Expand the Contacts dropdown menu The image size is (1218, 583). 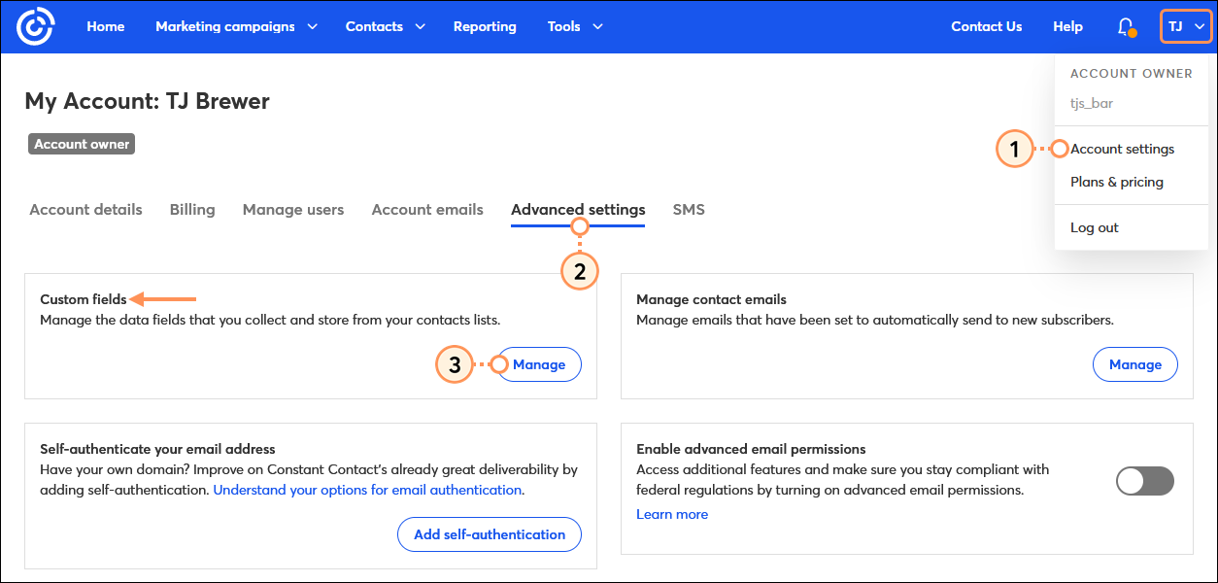tap(385, 26)
